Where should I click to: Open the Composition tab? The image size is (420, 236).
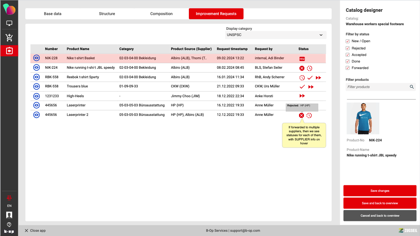click(161, 14)
